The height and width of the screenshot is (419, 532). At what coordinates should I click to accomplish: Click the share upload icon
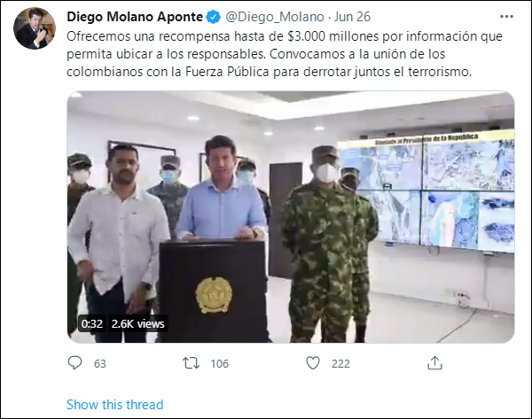[434, 362]
